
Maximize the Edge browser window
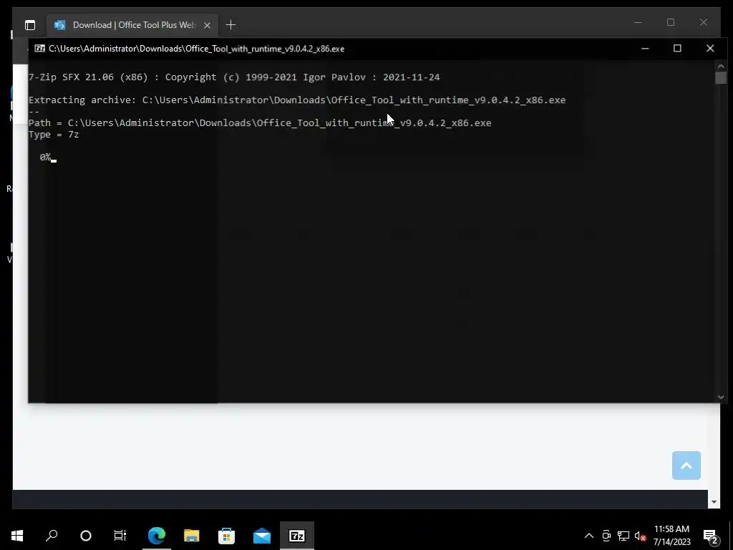(x=670, y=22)
